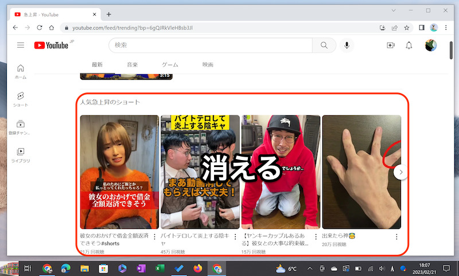Viewport: 459px width, 276px height.
Task: Click the 検索 search input field
Action: (210, 45)
